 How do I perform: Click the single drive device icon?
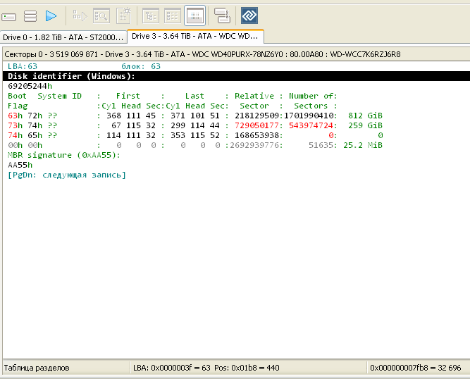pos(8,16)
